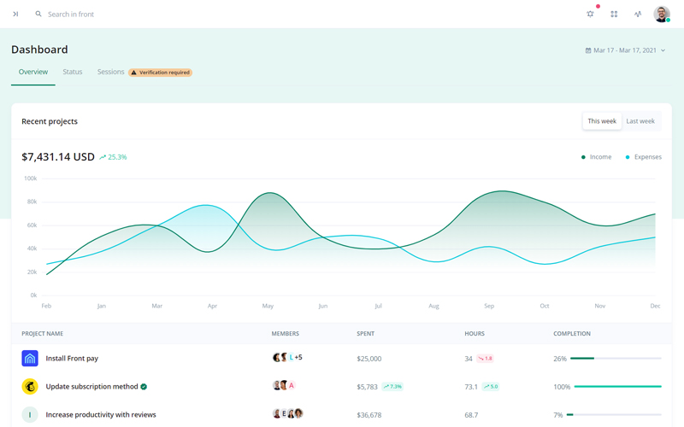The height and width of the screenshot is (427, 684).
Task: Open the user profile avatar
Action: pyautogui.click(x=662, y=15)
